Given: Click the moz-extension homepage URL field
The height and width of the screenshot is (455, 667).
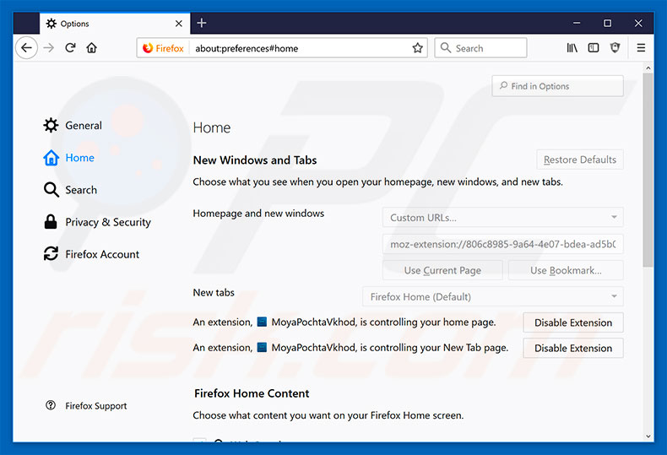Looking at the screenshot, I should coord(503,244).
